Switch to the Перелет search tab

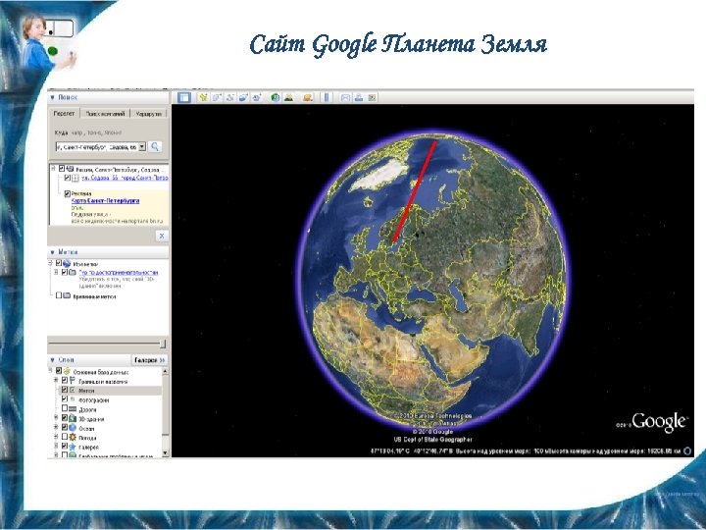point(64,114)
